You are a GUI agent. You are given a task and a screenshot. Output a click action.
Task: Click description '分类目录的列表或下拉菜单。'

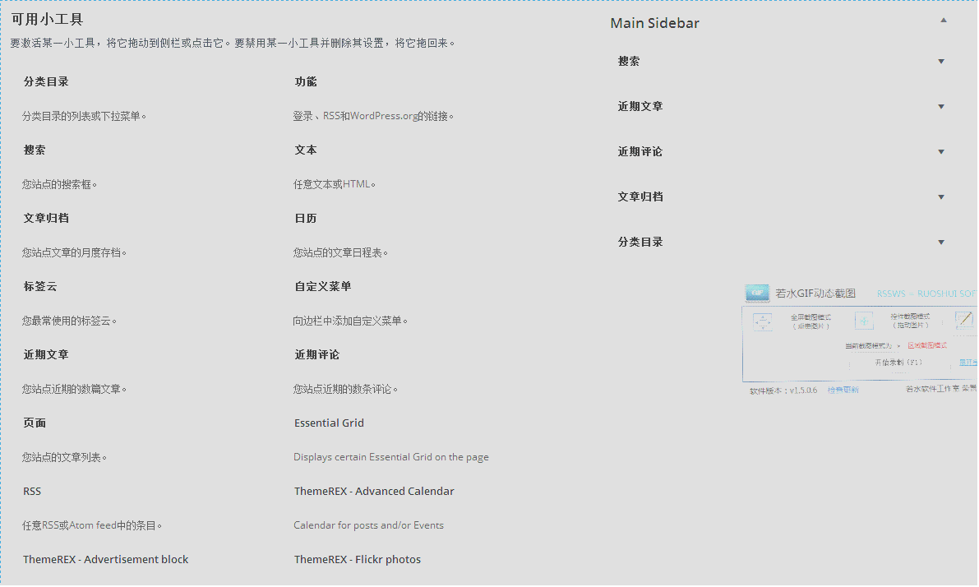85,116
